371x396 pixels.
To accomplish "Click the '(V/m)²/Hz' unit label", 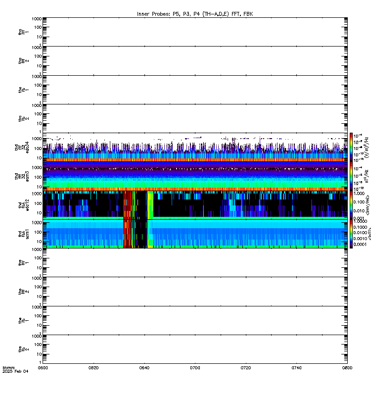I will 367,147.
